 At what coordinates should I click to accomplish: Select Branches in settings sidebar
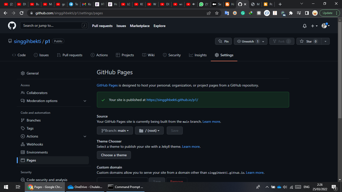[54, 120]
